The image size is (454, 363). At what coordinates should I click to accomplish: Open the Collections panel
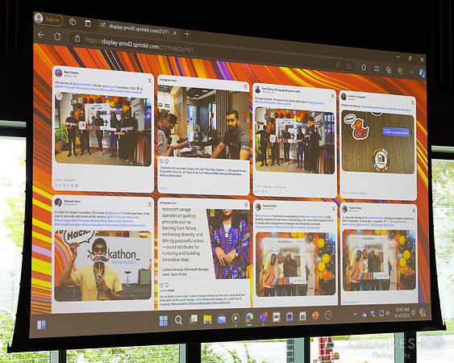click(389, 70)
